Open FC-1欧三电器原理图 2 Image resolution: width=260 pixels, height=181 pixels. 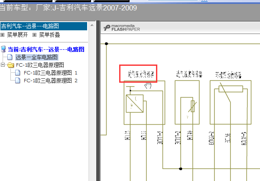click(50, 81)
